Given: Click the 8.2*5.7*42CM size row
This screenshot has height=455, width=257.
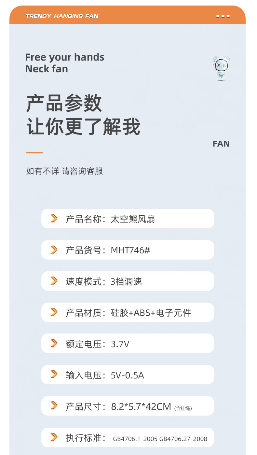Looking at the screenshot, I should (x=128, y=406).
